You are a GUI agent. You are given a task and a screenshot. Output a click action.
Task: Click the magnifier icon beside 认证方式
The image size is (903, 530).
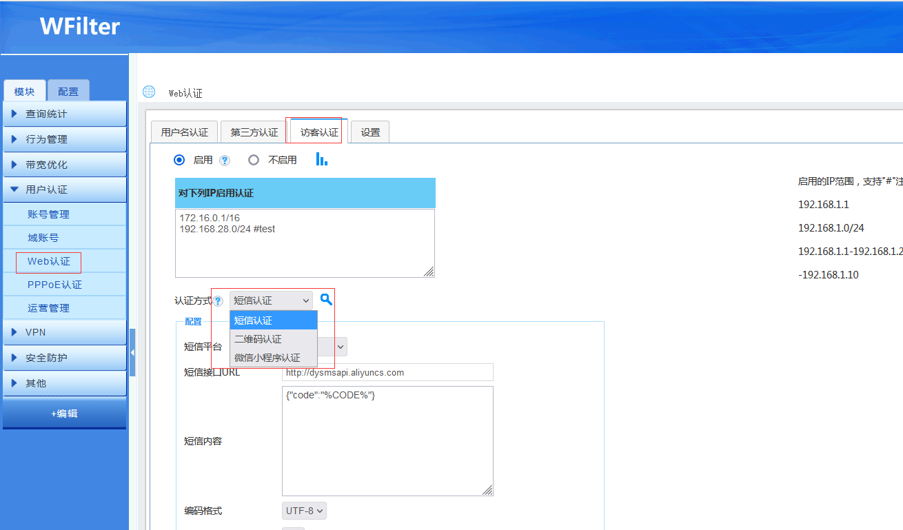point(327,300)
